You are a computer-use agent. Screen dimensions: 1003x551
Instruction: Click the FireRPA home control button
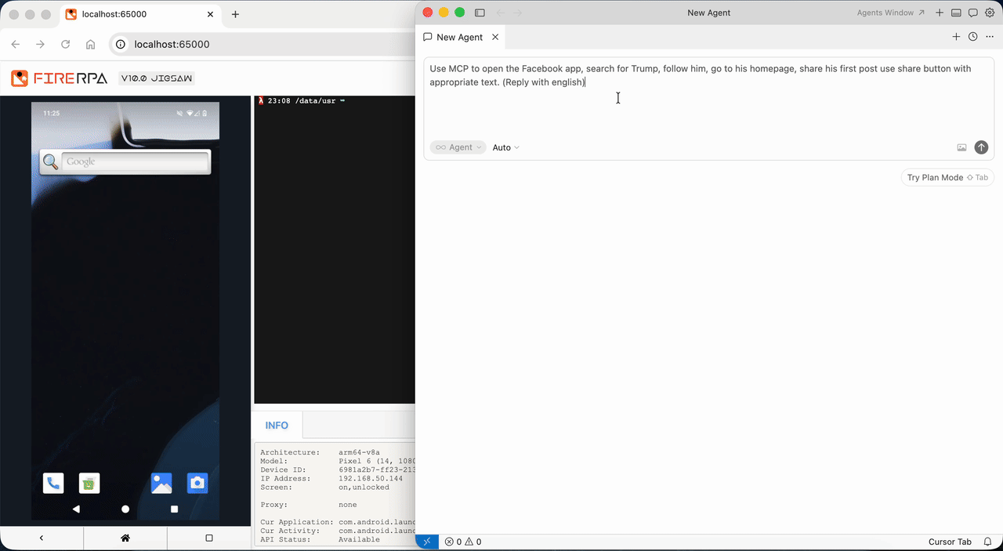(x=125, y=538)
